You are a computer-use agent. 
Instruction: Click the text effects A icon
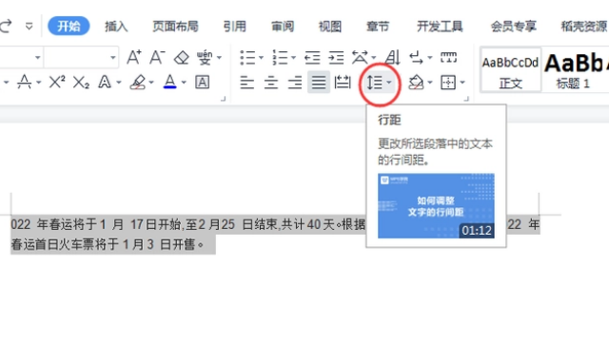[x=105, y=82]
